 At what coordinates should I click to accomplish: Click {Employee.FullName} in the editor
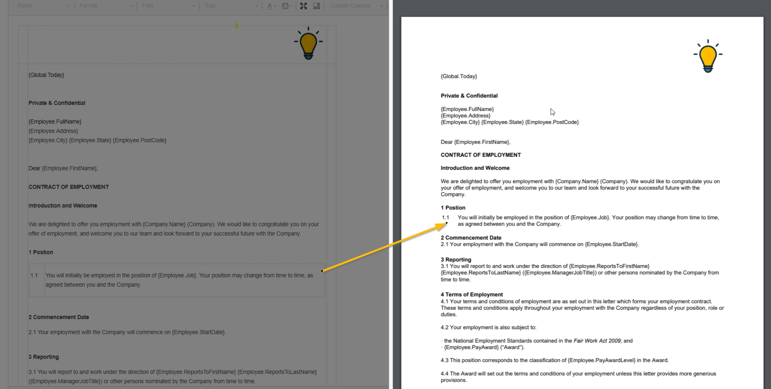click(55, 122)
